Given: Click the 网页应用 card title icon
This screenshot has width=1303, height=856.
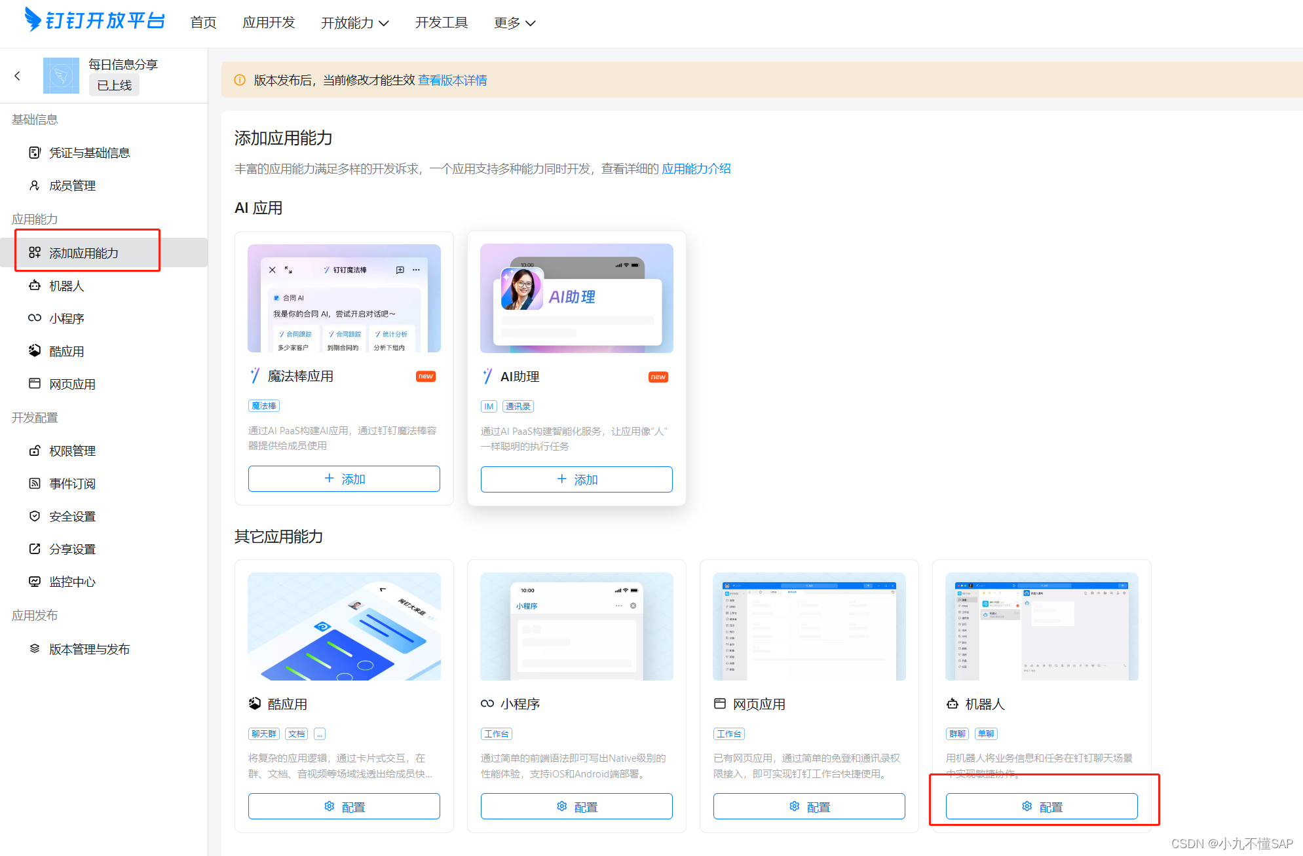Looking at the screenshot, I should point(720,704).
